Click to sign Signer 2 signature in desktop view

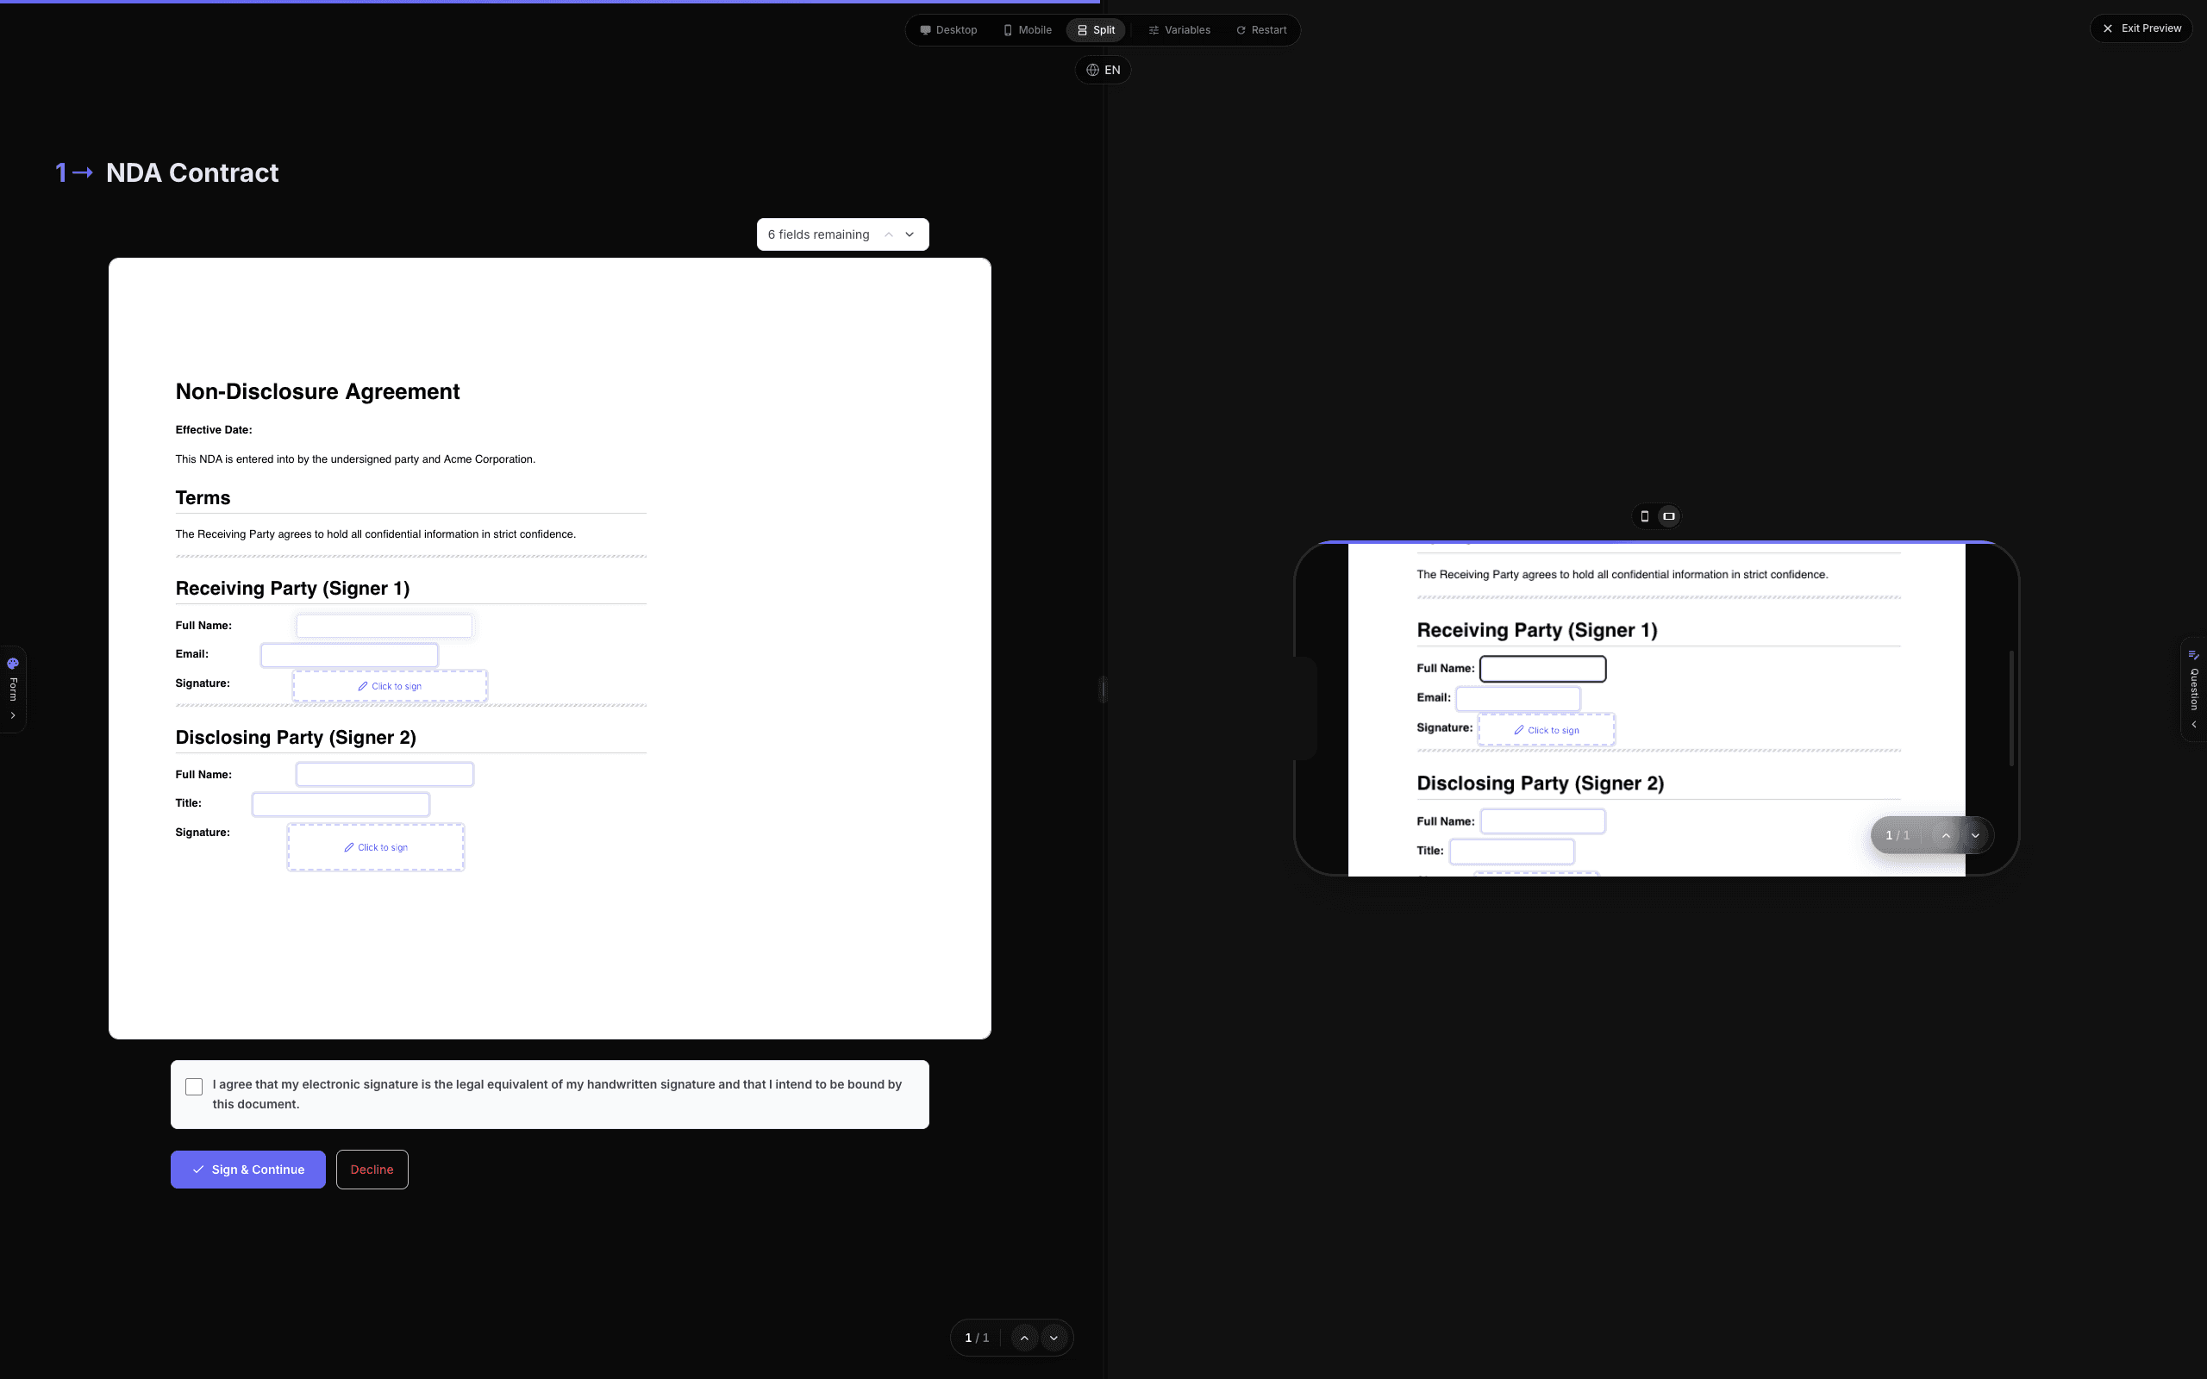click(x=376, y=847)
